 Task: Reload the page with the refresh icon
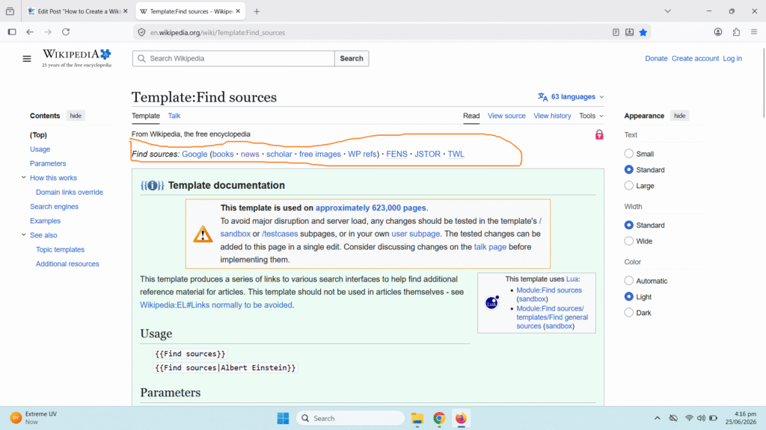pos(66,32)
